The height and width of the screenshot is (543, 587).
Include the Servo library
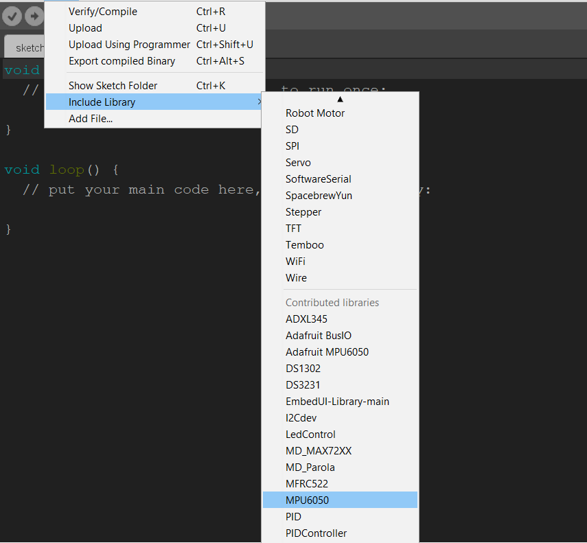click(x=340, y=163)
